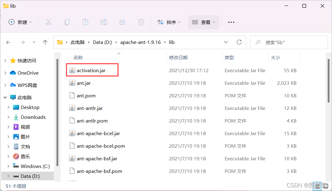Image resolution: width=332 pixels, height=191 pixels.
Task: Expand 快速访问 in navigation pane
Action: point(5,61)
